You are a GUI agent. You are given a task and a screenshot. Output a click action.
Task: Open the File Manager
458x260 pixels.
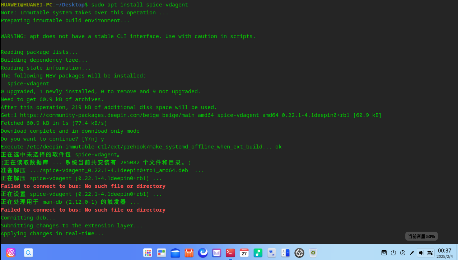click(x=175, y=253)
